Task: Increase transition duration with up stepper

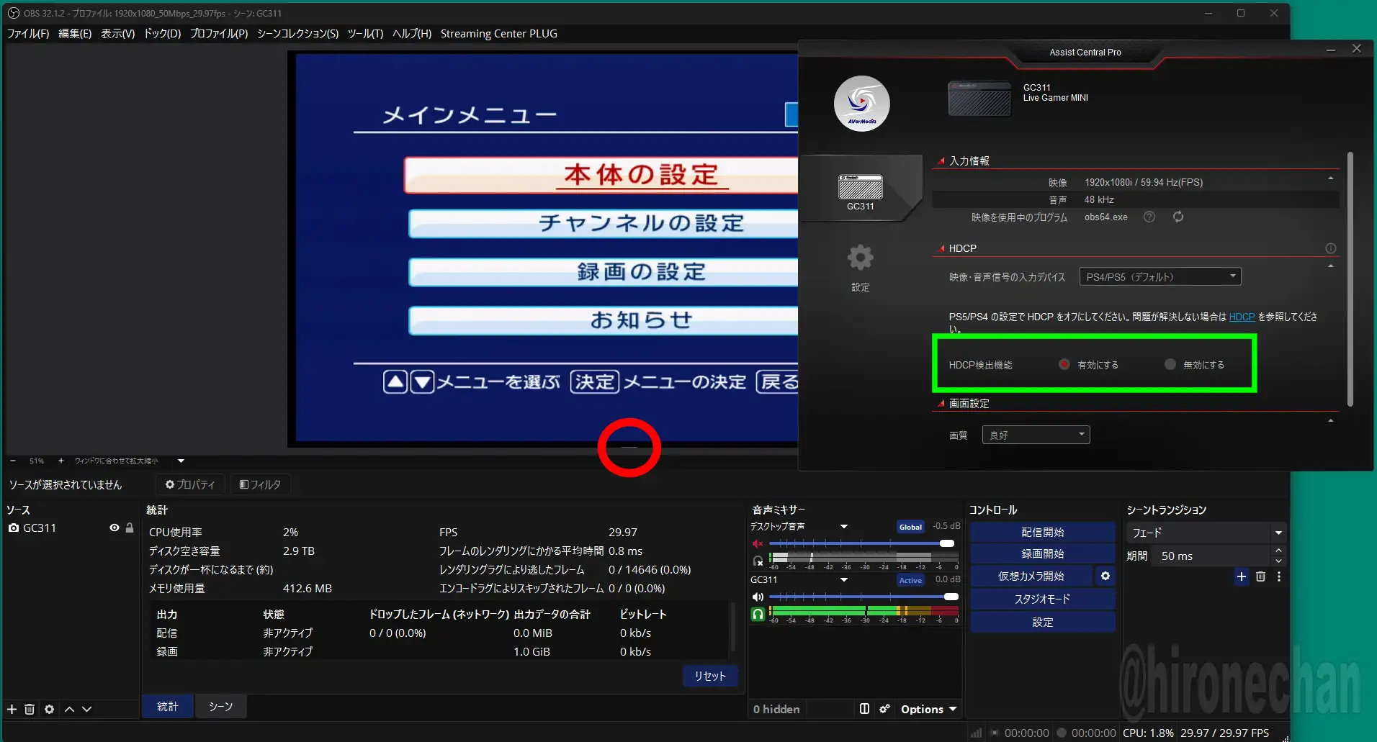Action: coord(1278,551)
